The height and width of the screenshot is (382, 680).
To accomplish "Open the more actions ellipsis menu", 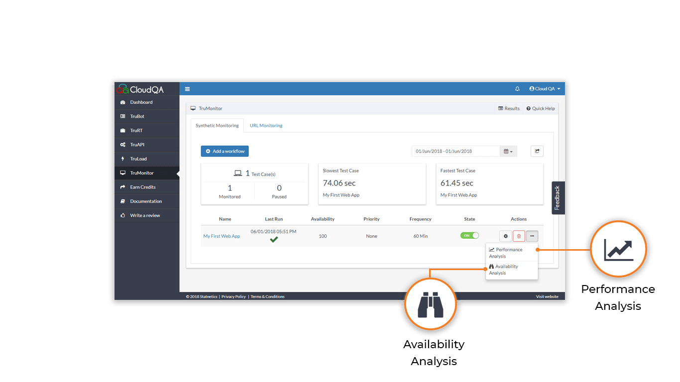I will [532, 236].
